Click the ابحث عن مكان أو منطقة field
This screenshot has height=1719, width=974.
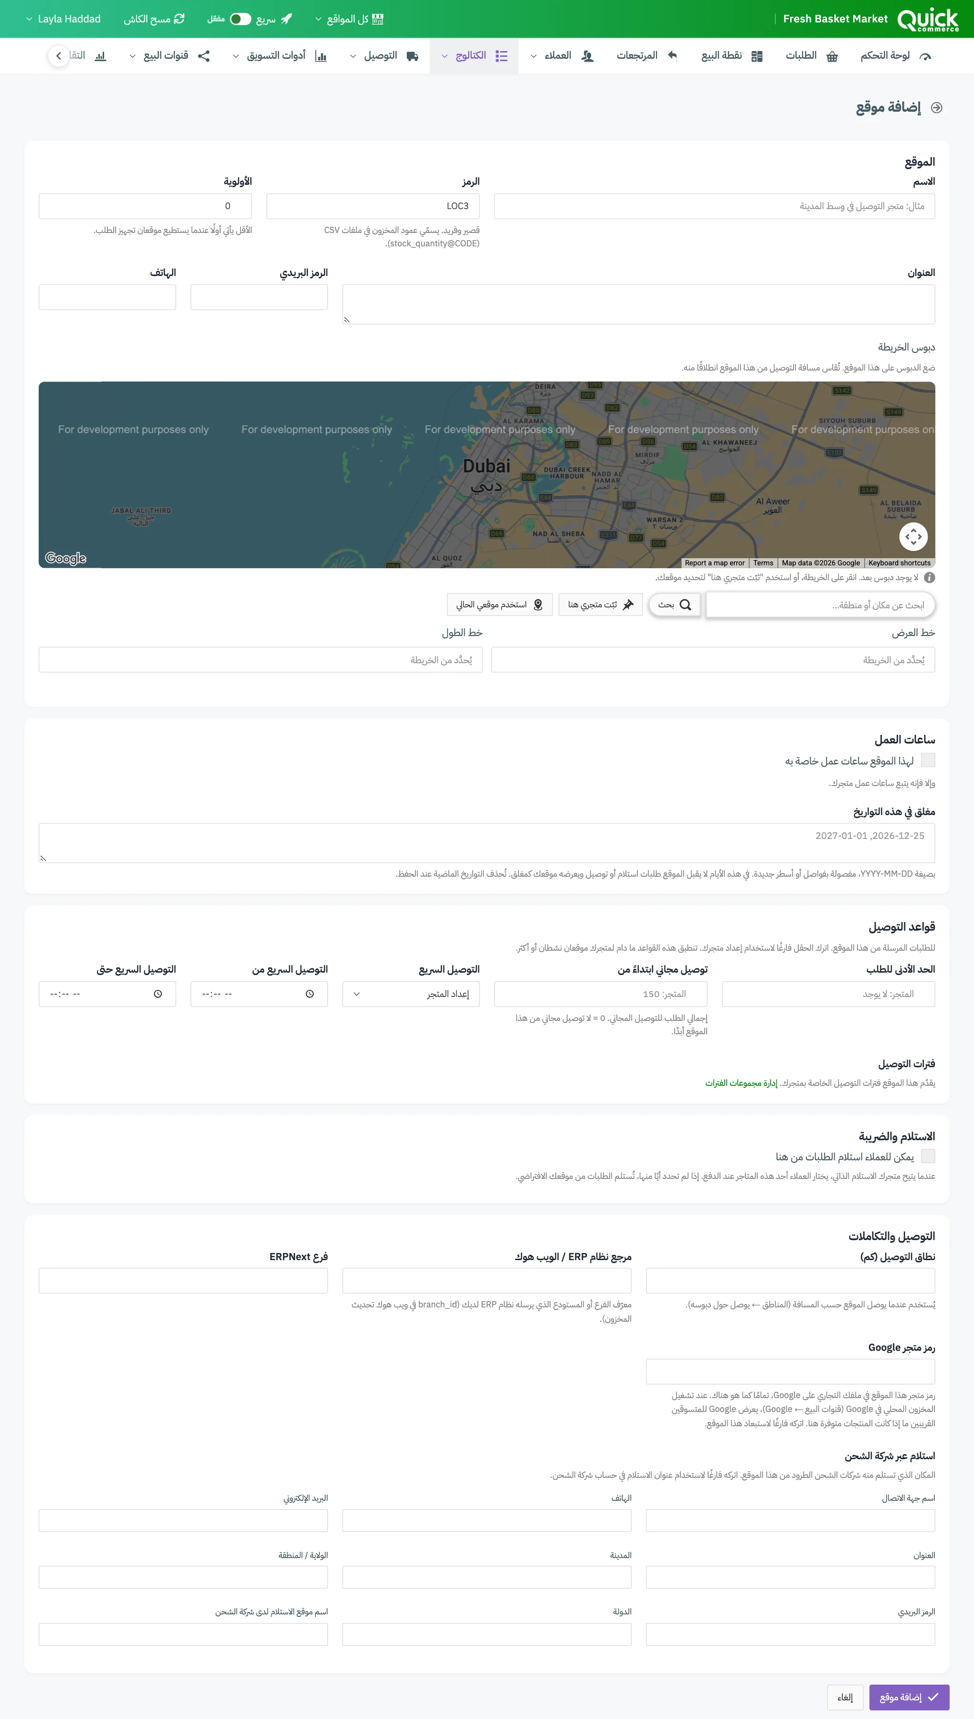(820, 605)
